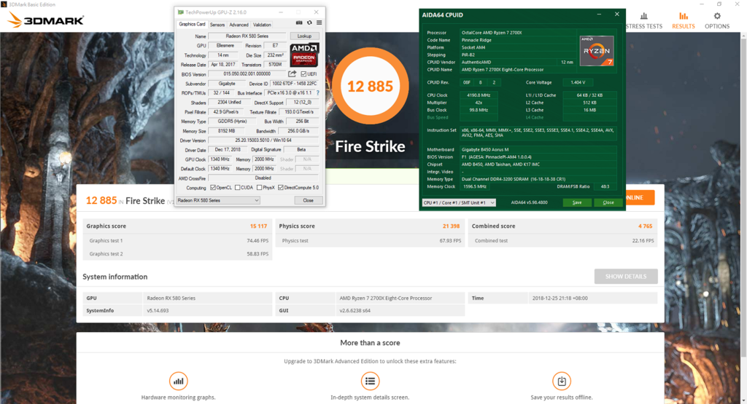Screen dimensions: 747x404
Task: Click the Options gear icon
Action: (x=717, y=16)
